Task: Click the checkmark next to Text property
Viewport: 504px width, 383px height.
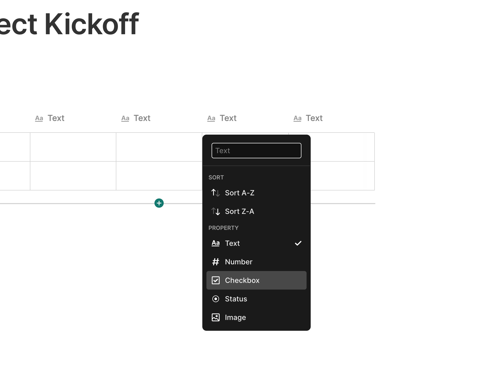Action: click(298, 243)
